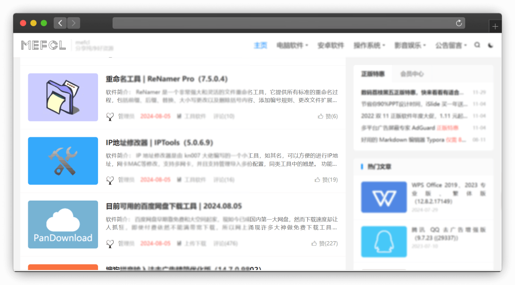Viewport: 515px width, 285px height.
Task: Switch to the 正版特惠 sidebar tab
Action: click(373, 74)
